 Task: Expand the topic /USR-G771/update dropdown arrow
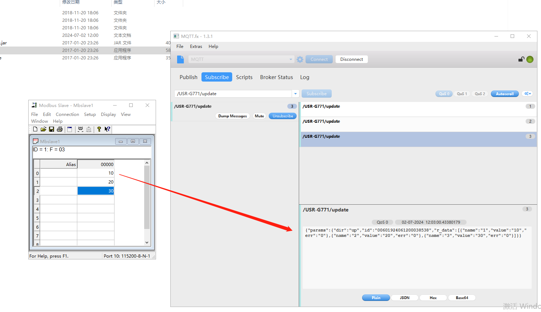tap(296, 94)
